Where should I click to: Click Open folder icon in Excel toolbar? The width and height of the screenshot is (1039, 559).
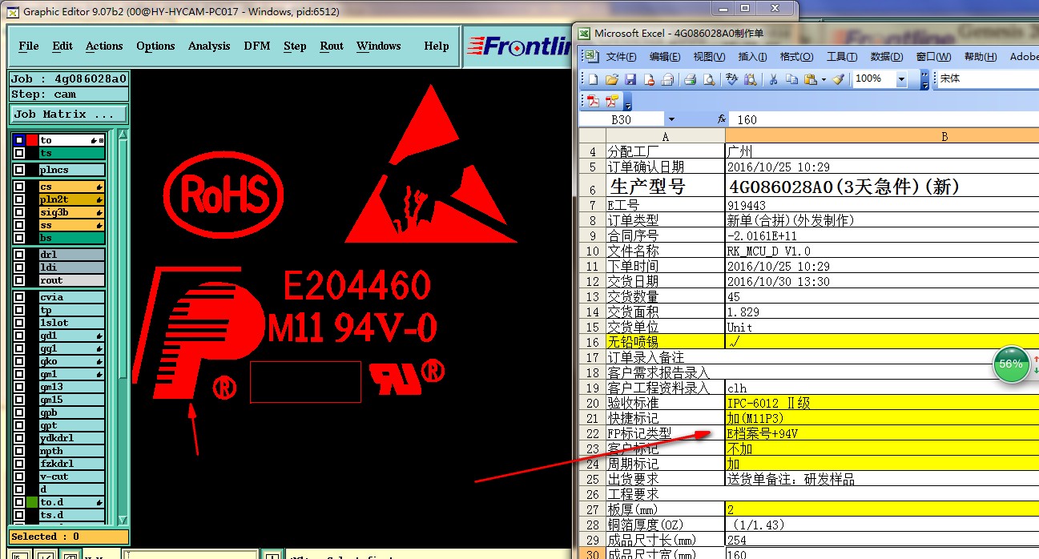[x=611, y=79]
